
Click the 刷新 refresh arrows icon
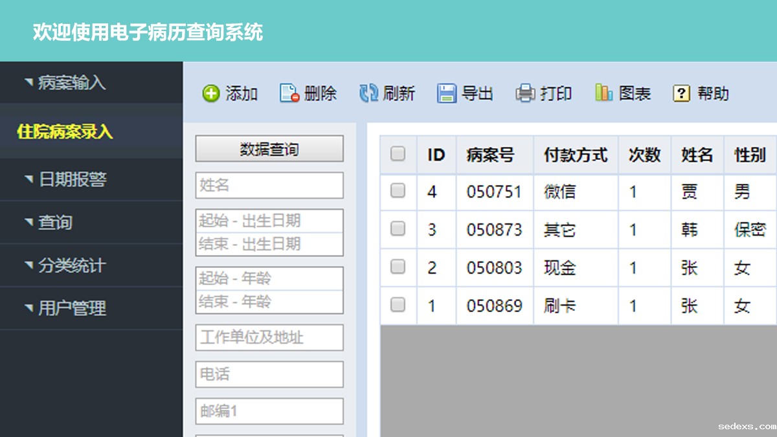pos(368,94)
